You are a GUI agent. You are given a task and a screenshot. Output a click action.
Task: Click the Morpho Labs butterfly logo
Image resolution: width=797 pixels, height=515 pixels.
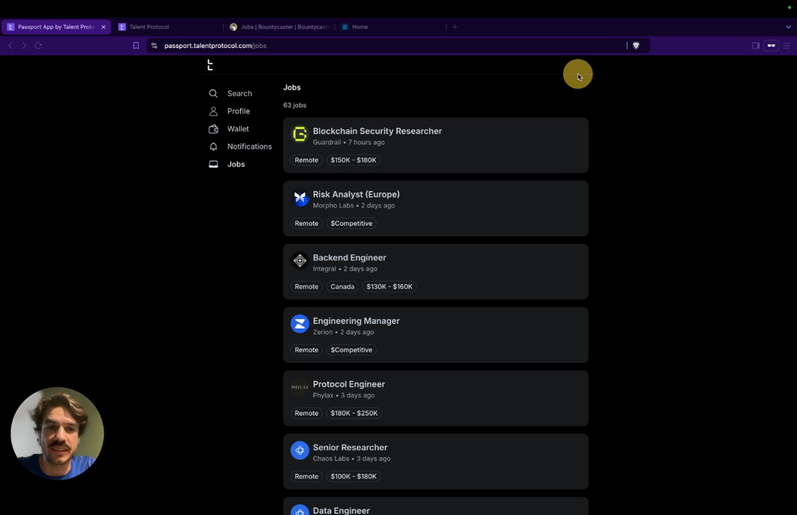[x=300, y=198]
